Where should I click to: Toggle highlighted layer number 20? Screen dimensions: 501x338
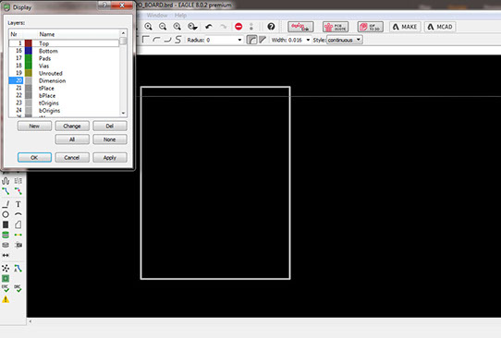point(16,80)
